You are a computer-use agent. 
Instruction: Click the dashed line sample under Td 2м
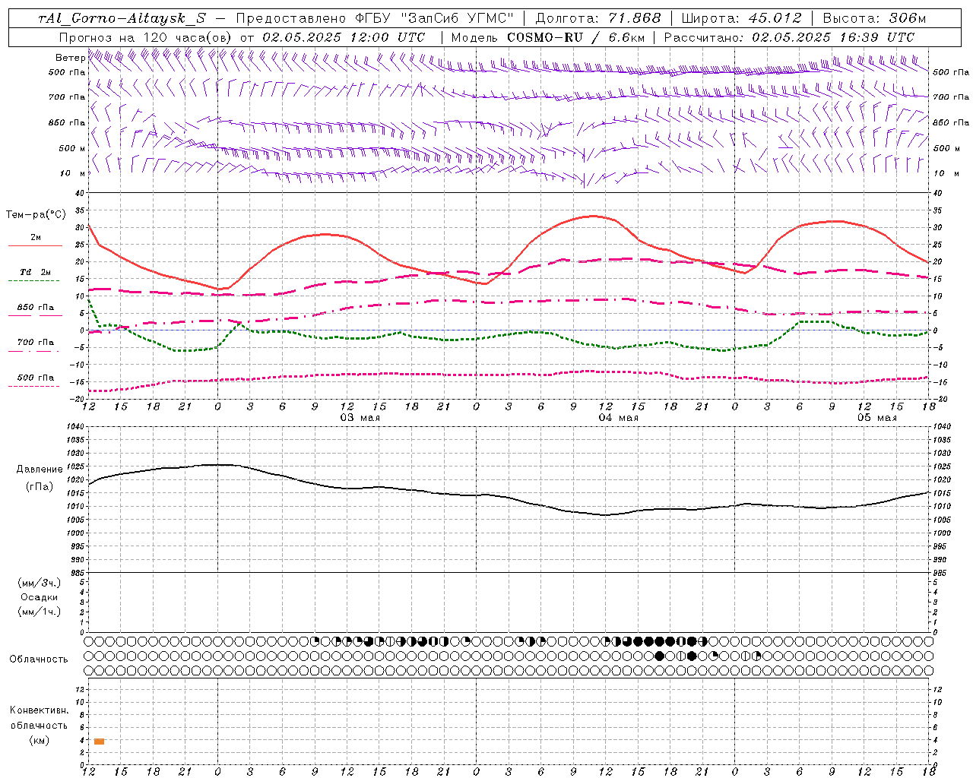(33, 281)
